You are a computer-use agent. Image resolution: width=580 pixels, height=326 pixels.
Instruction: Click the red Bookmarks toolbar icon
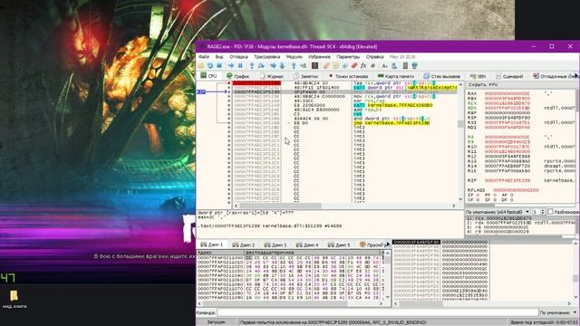tap(354, 66)
